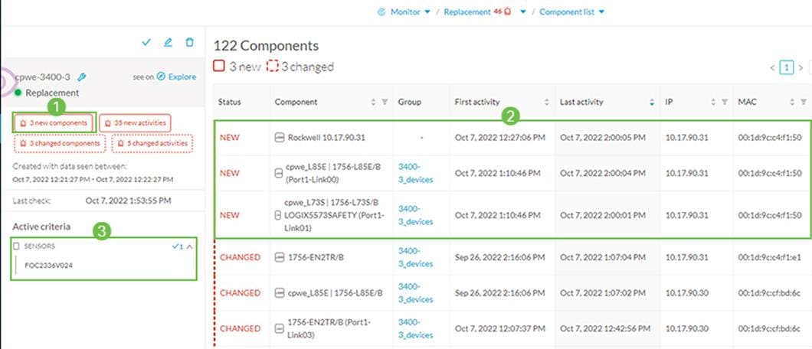Click the cpwe-3400-3 preset name
The image size is (812, 349).
pyautogui.click(x=44, y=77)
